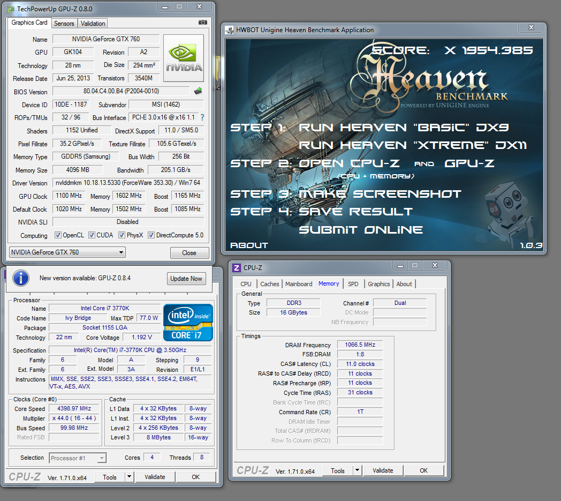561x501 pixels.
Task: Click the BIOS save chip icon
Action: coord(198,91)
